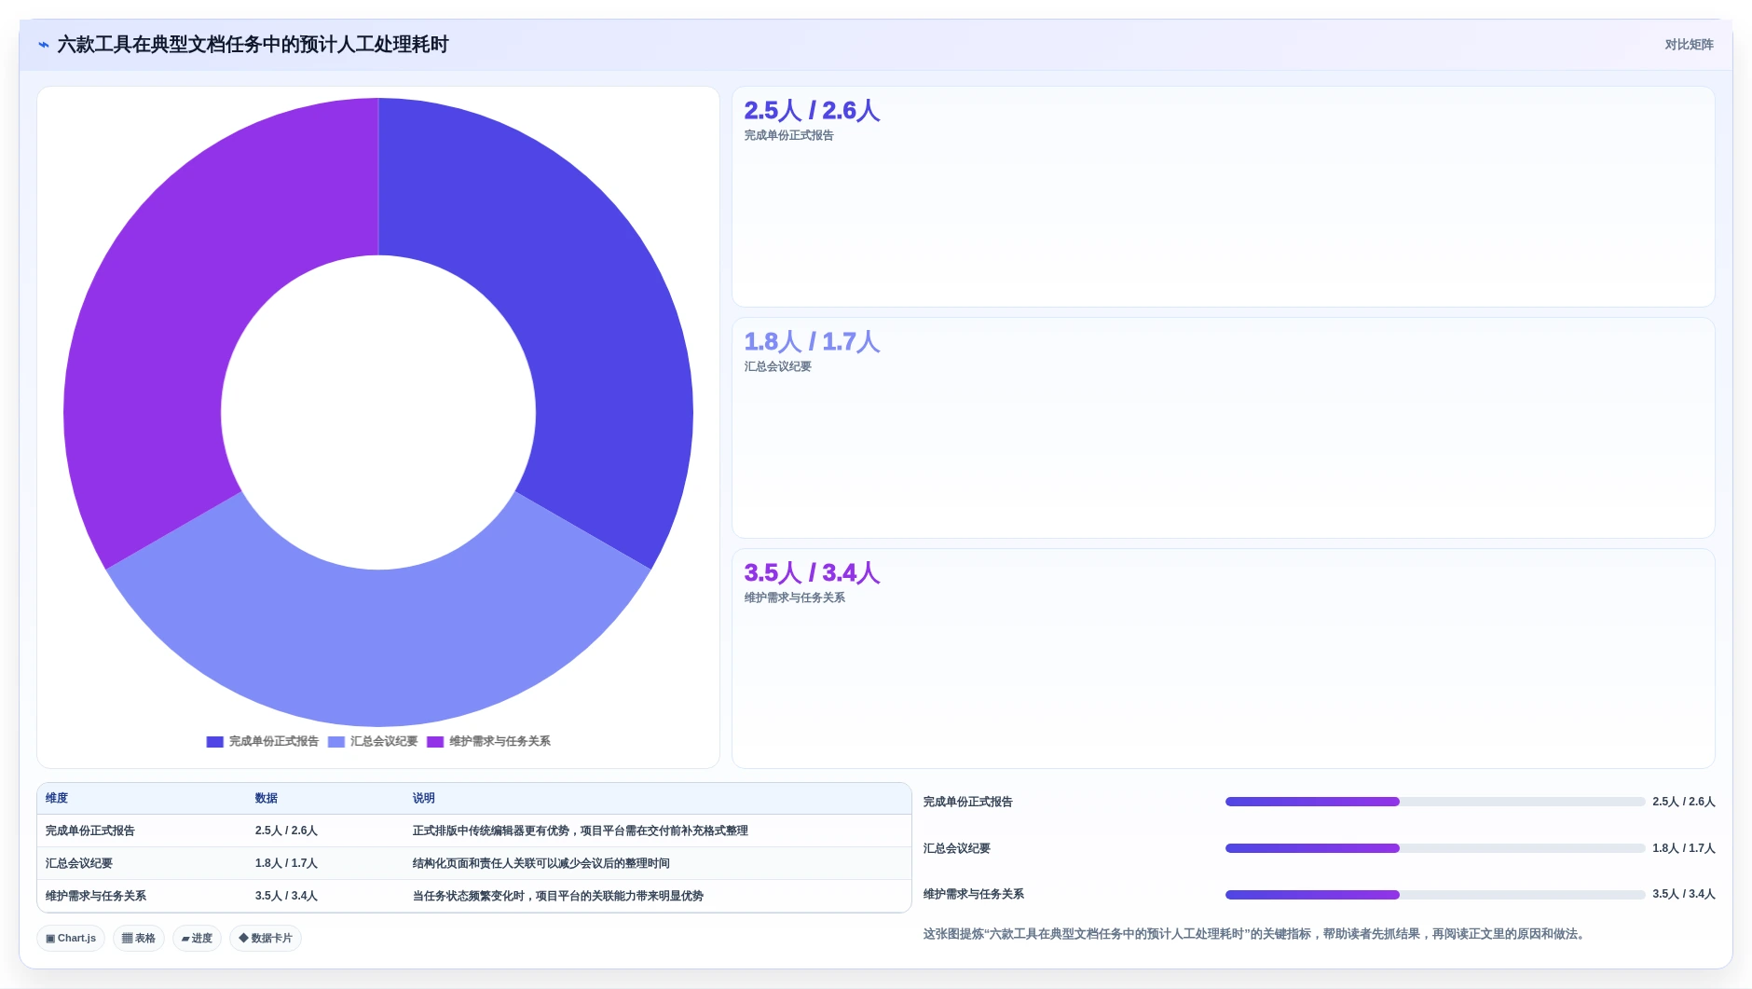
Task: Click the 维度 table column header
Action: tap(57, 798)
